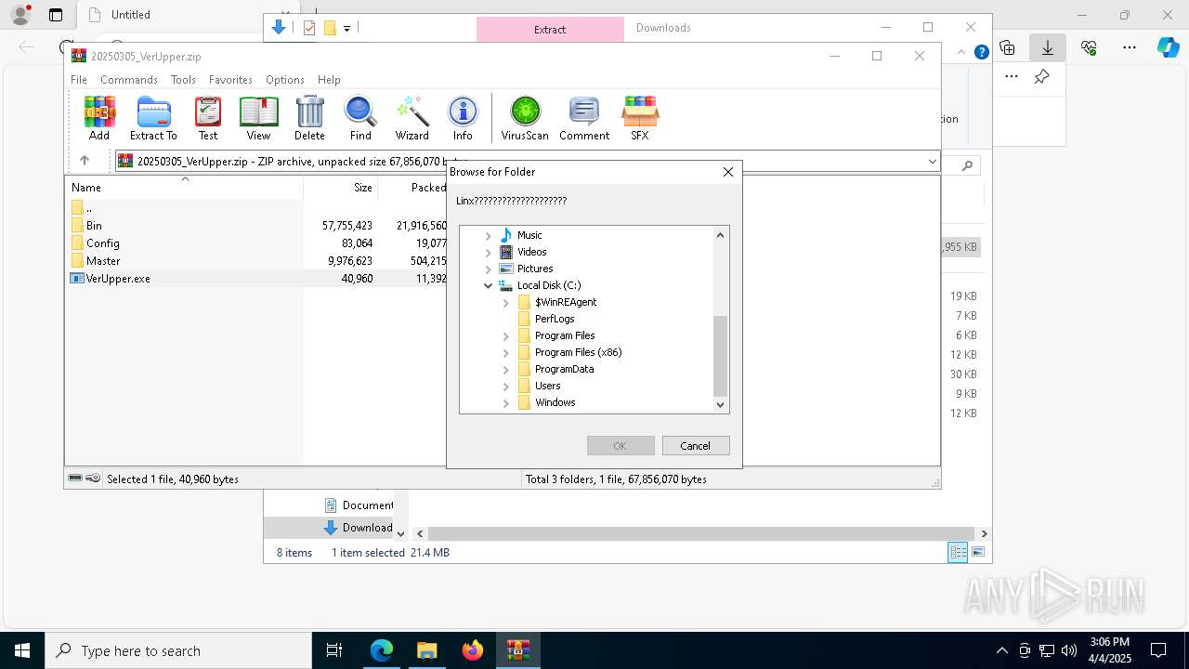The height and width of the screenshot is (669, 1189).
Task: Expand the Windows folder node
Action: 506,402
